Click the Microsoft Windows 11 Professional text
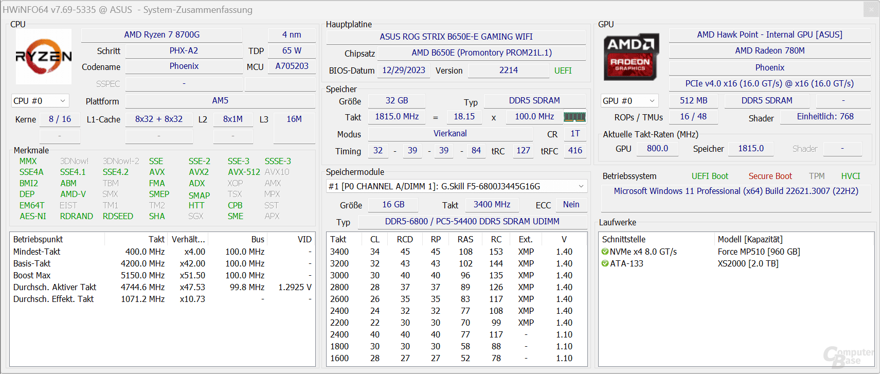The height and width of the screenshot is (374, 880). tap(736, 191)
